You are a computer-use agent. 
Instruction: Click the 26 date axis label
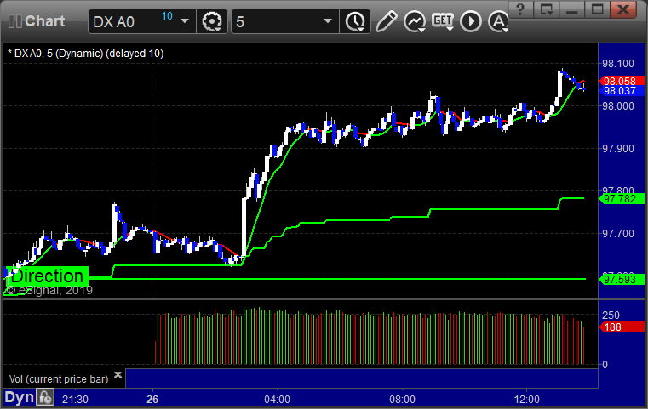(152, 399)
